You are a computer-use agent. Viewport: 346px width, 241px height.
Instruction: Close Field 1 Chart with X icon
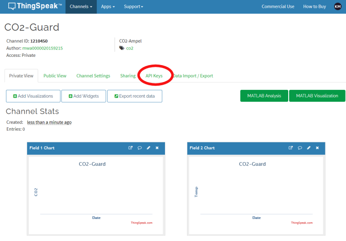[x=157, y=148]
